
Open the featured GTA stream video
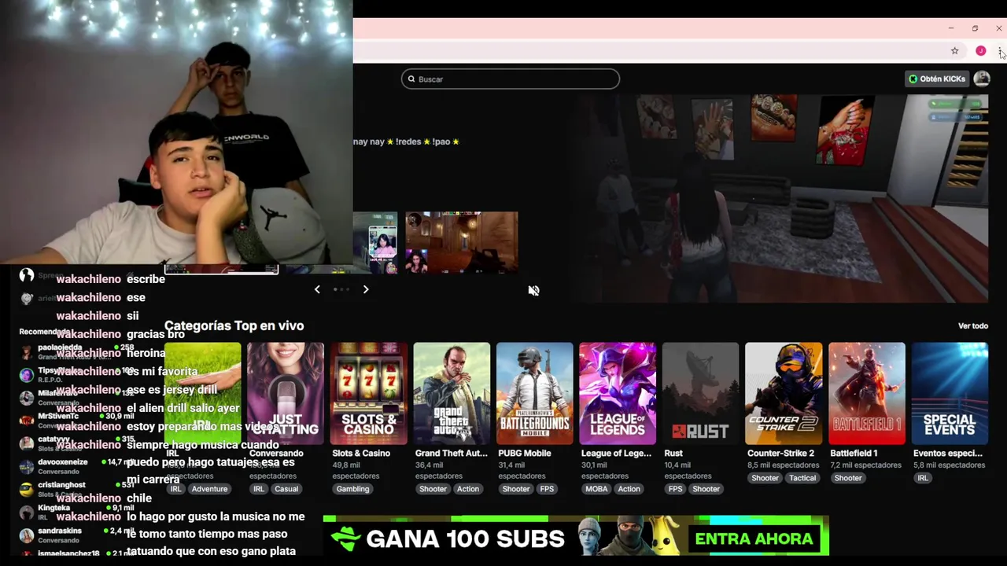pyautogui.click(x=780, y=198)
